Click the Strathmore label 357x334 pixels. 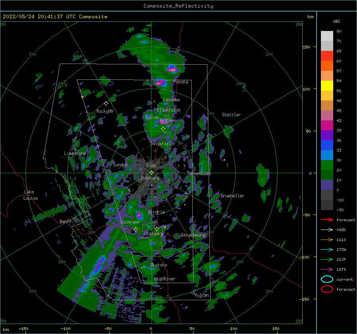(x=193, y=235)
